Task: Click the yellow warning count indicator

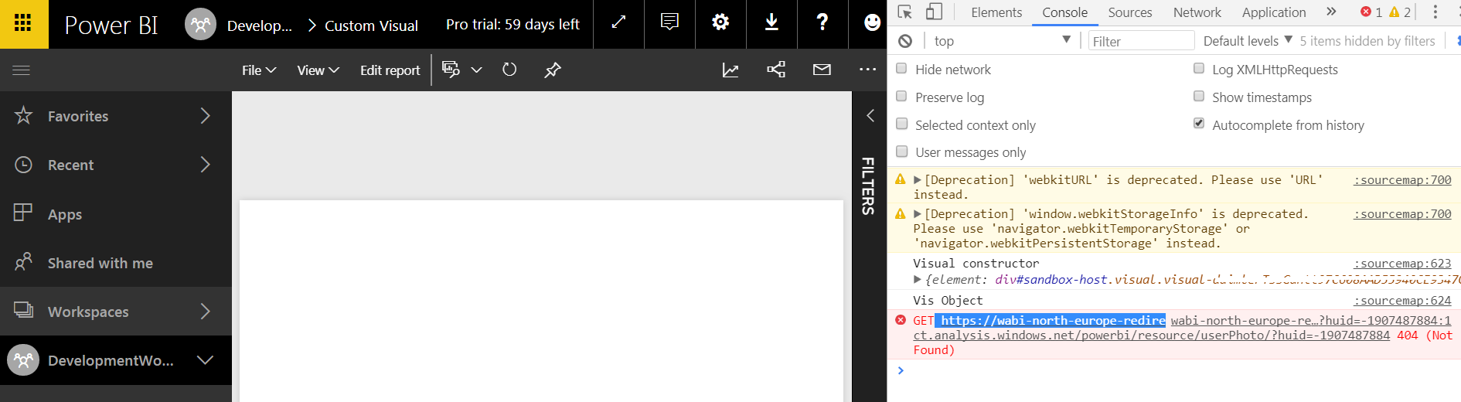Action: 1399,12
